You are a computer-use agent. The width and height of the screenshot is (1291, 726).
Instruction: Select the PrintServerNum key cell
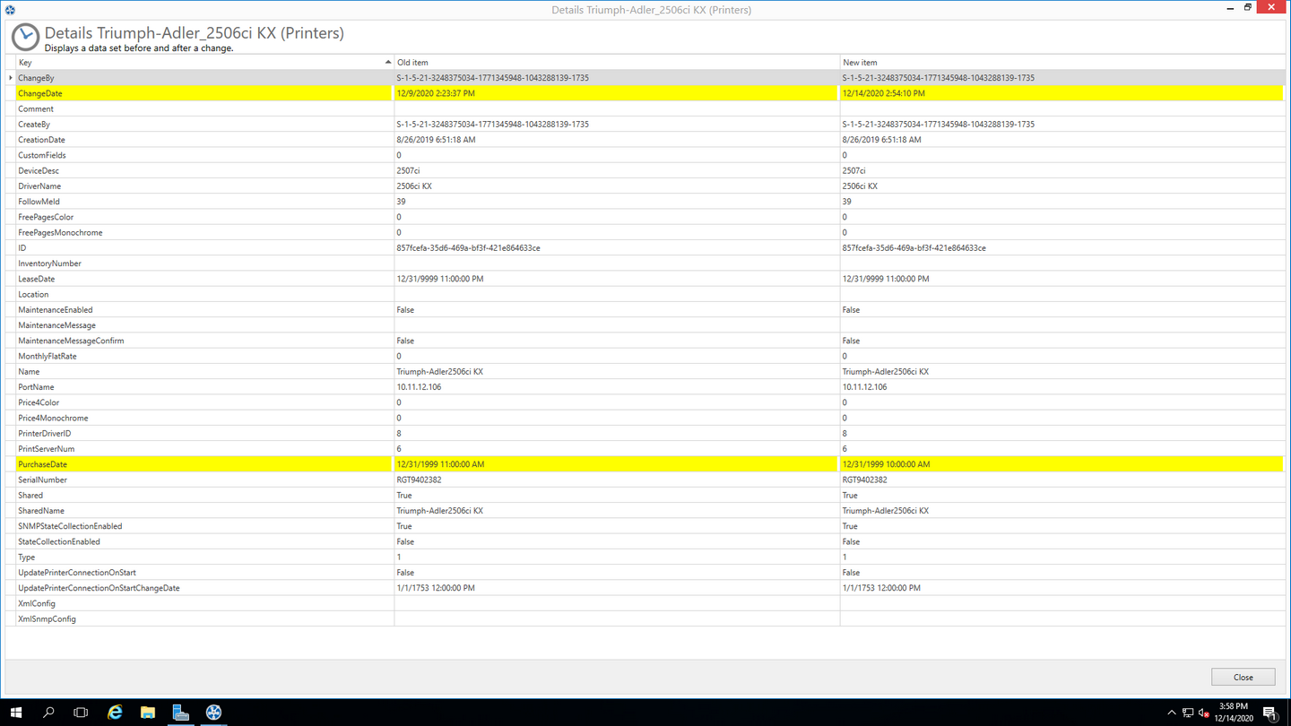click(204, 449)
